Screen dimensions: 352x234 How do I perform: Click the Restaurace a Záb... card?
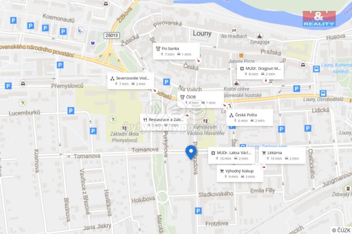point(163,122)
